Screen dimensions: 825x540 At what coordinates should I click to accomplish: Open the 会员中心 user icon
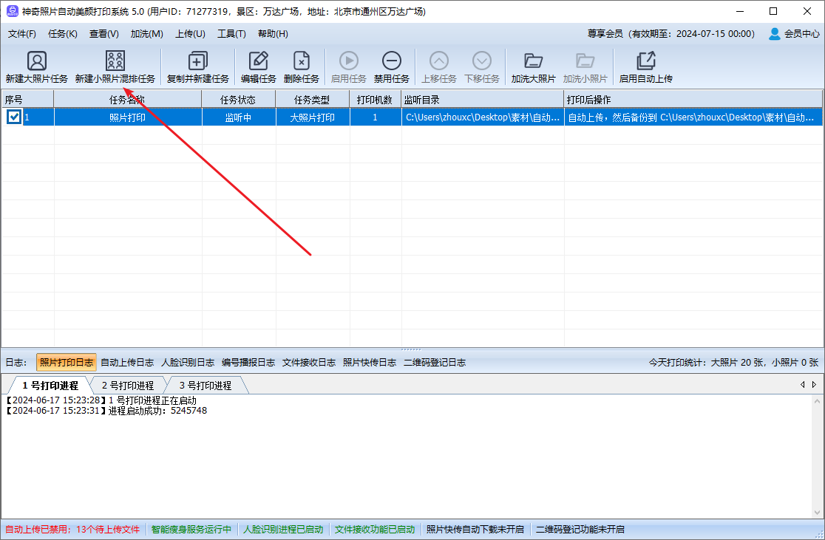pos(774,33)
